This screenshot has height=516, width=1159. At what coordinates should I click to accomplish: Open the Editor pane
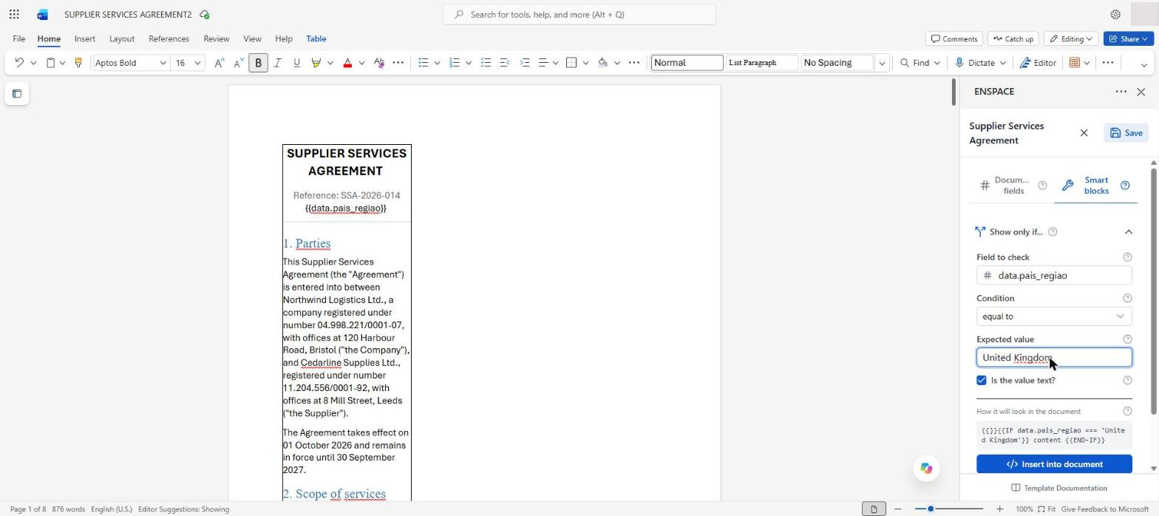[1038, 63]
